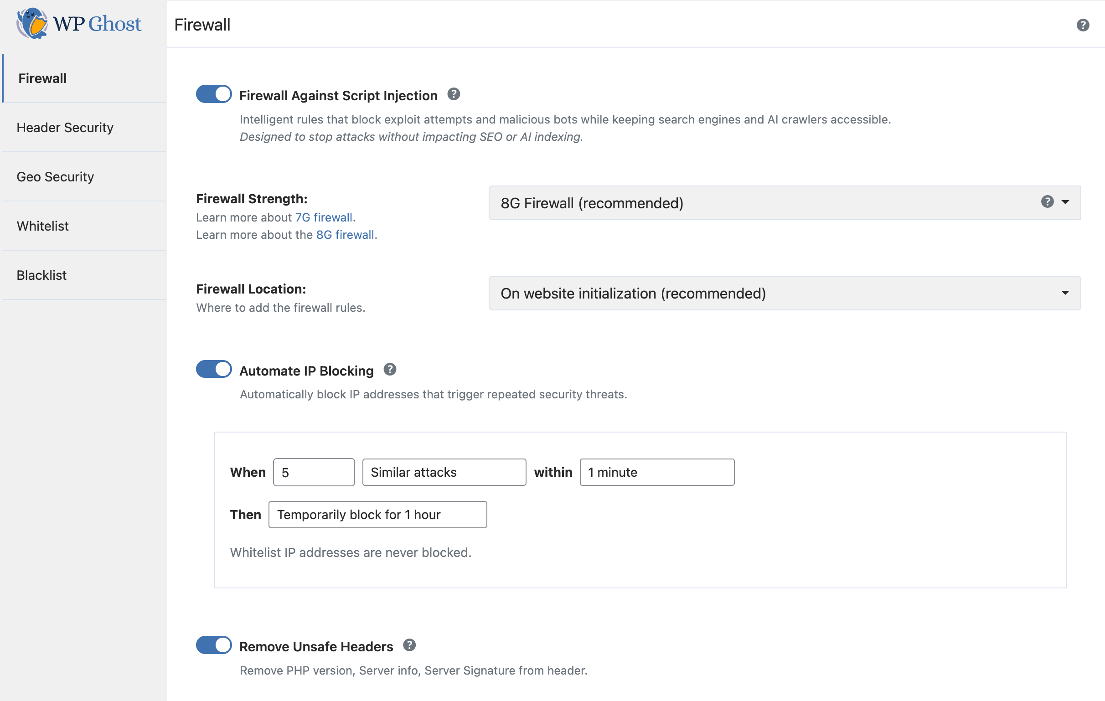This screenshot has height=701, width=1105.
Task: Click help icon beside Remove Unsafe Headers
Action: coord(409,645)
